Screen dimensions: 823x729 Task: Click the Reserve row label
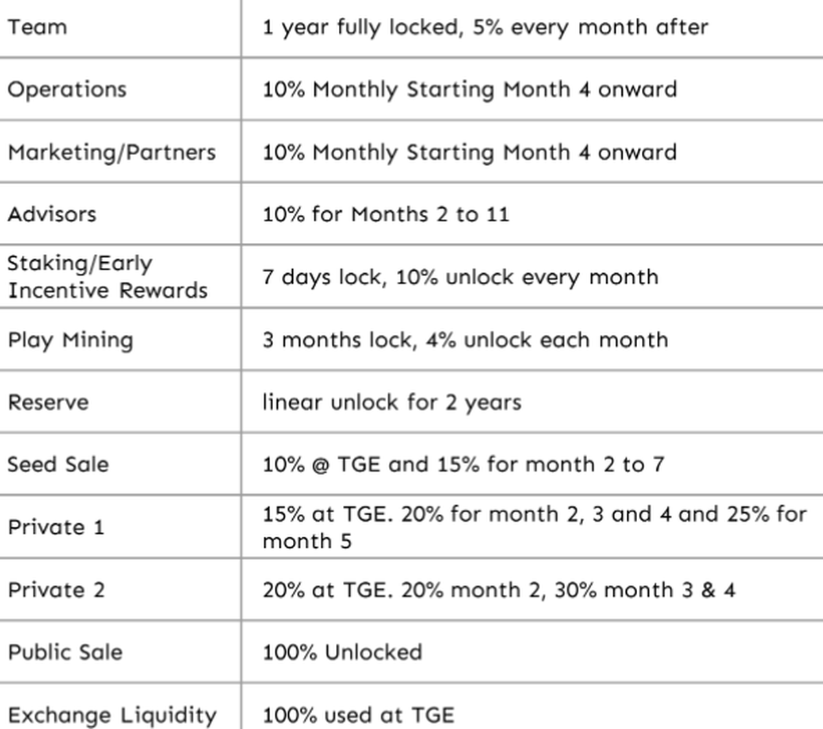click(x=48, y=402)
